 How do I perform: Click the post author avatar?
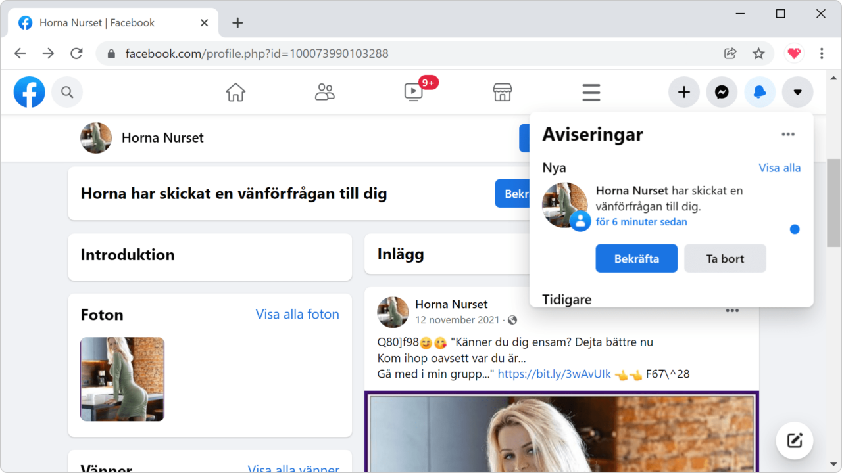393,312
